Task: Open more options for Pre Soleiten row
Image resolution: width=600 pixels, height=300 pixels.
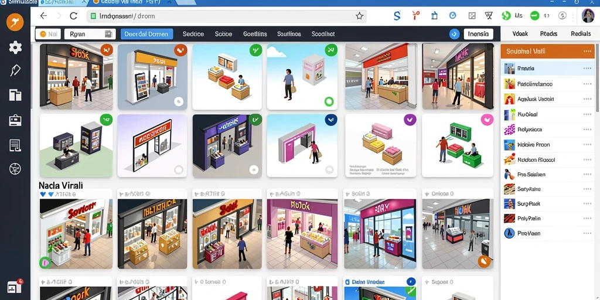Action: tap(587, 175)
